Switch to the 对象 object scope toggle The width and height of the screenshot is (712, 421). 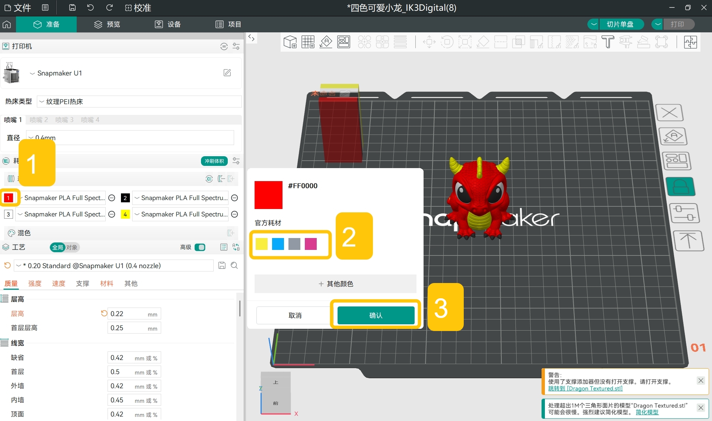pos(72,247)
